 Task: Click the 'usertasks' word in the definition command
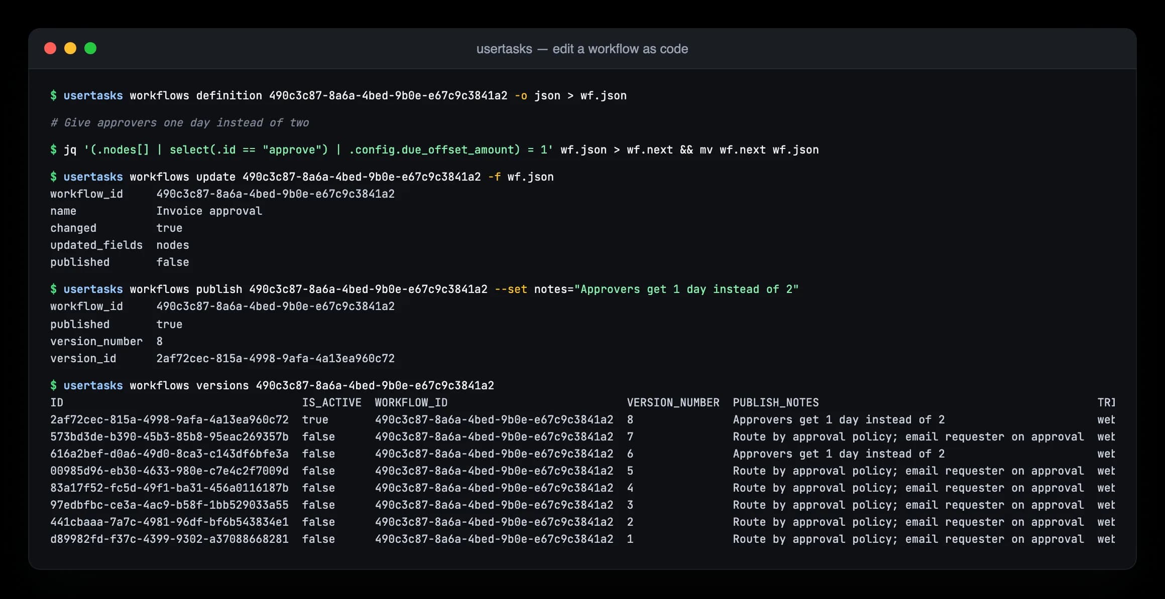tap(93, 95)
